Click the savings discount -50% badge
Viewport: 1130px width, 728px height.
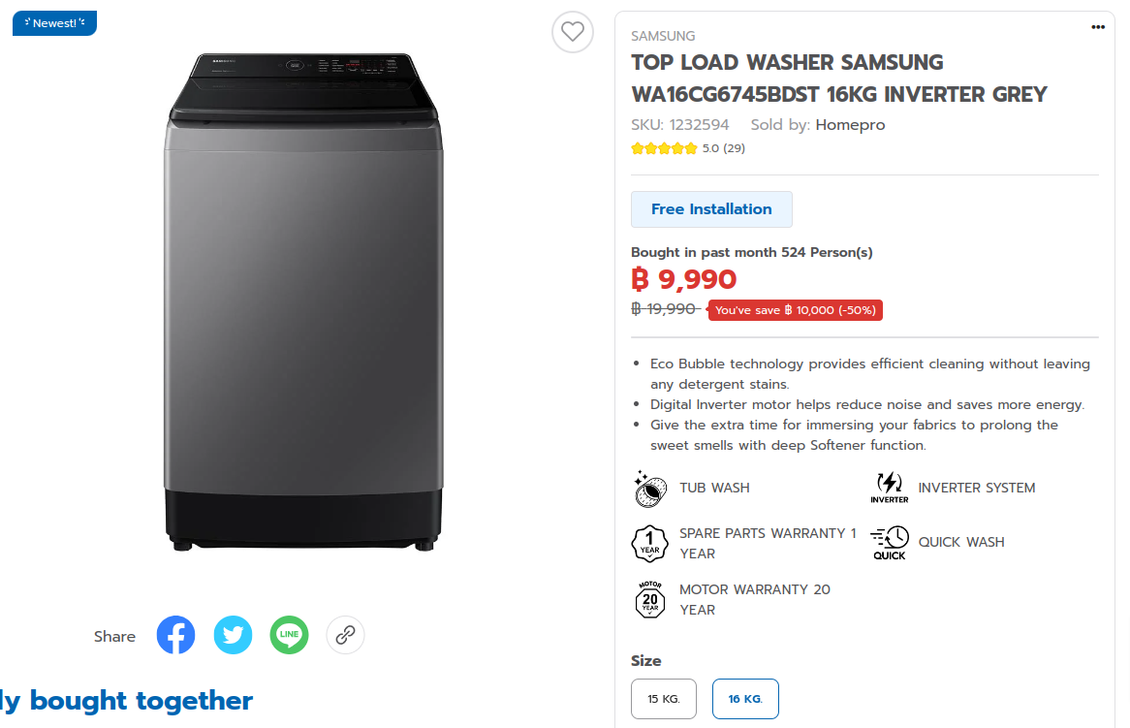pos(795,310)
